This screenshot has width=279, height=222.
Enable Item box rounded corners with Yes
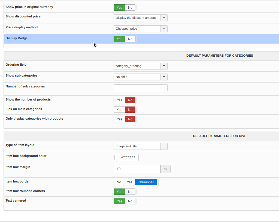(x=119, y=191)
